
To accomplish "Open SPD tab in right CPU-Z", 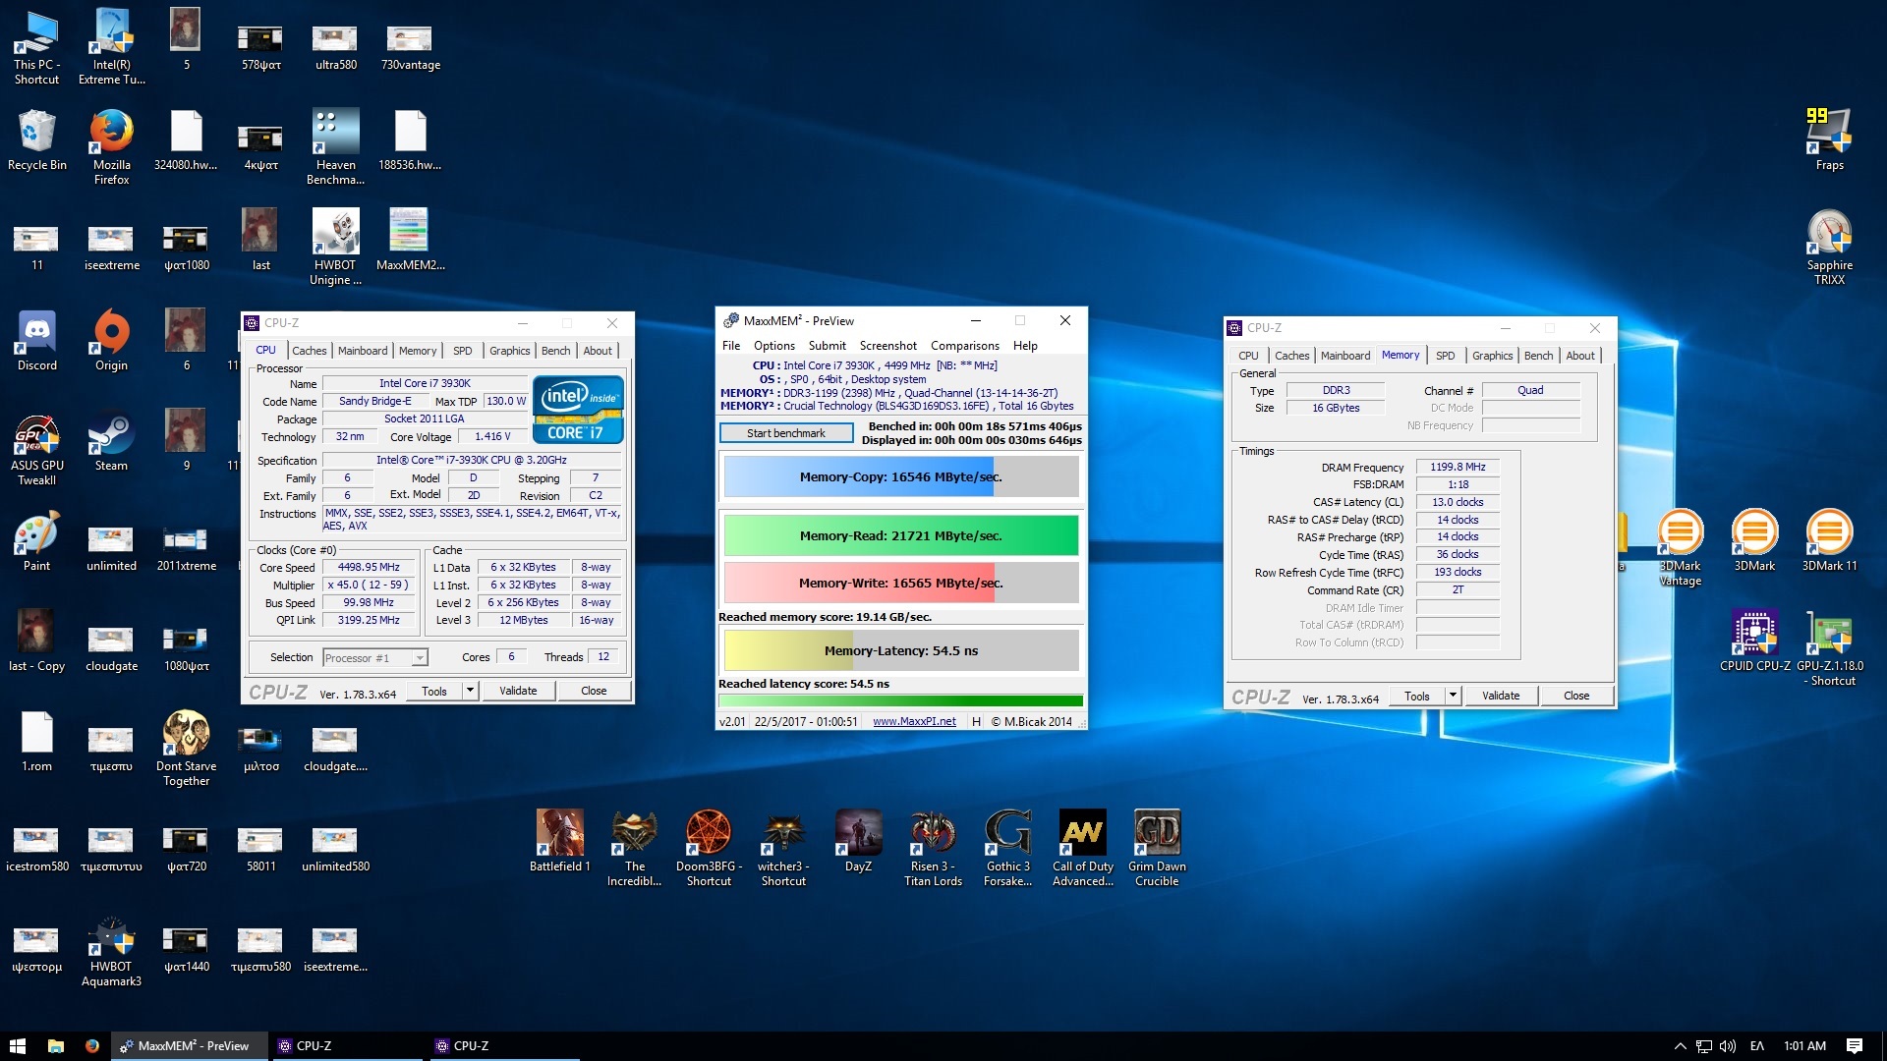I will 1445,356.
